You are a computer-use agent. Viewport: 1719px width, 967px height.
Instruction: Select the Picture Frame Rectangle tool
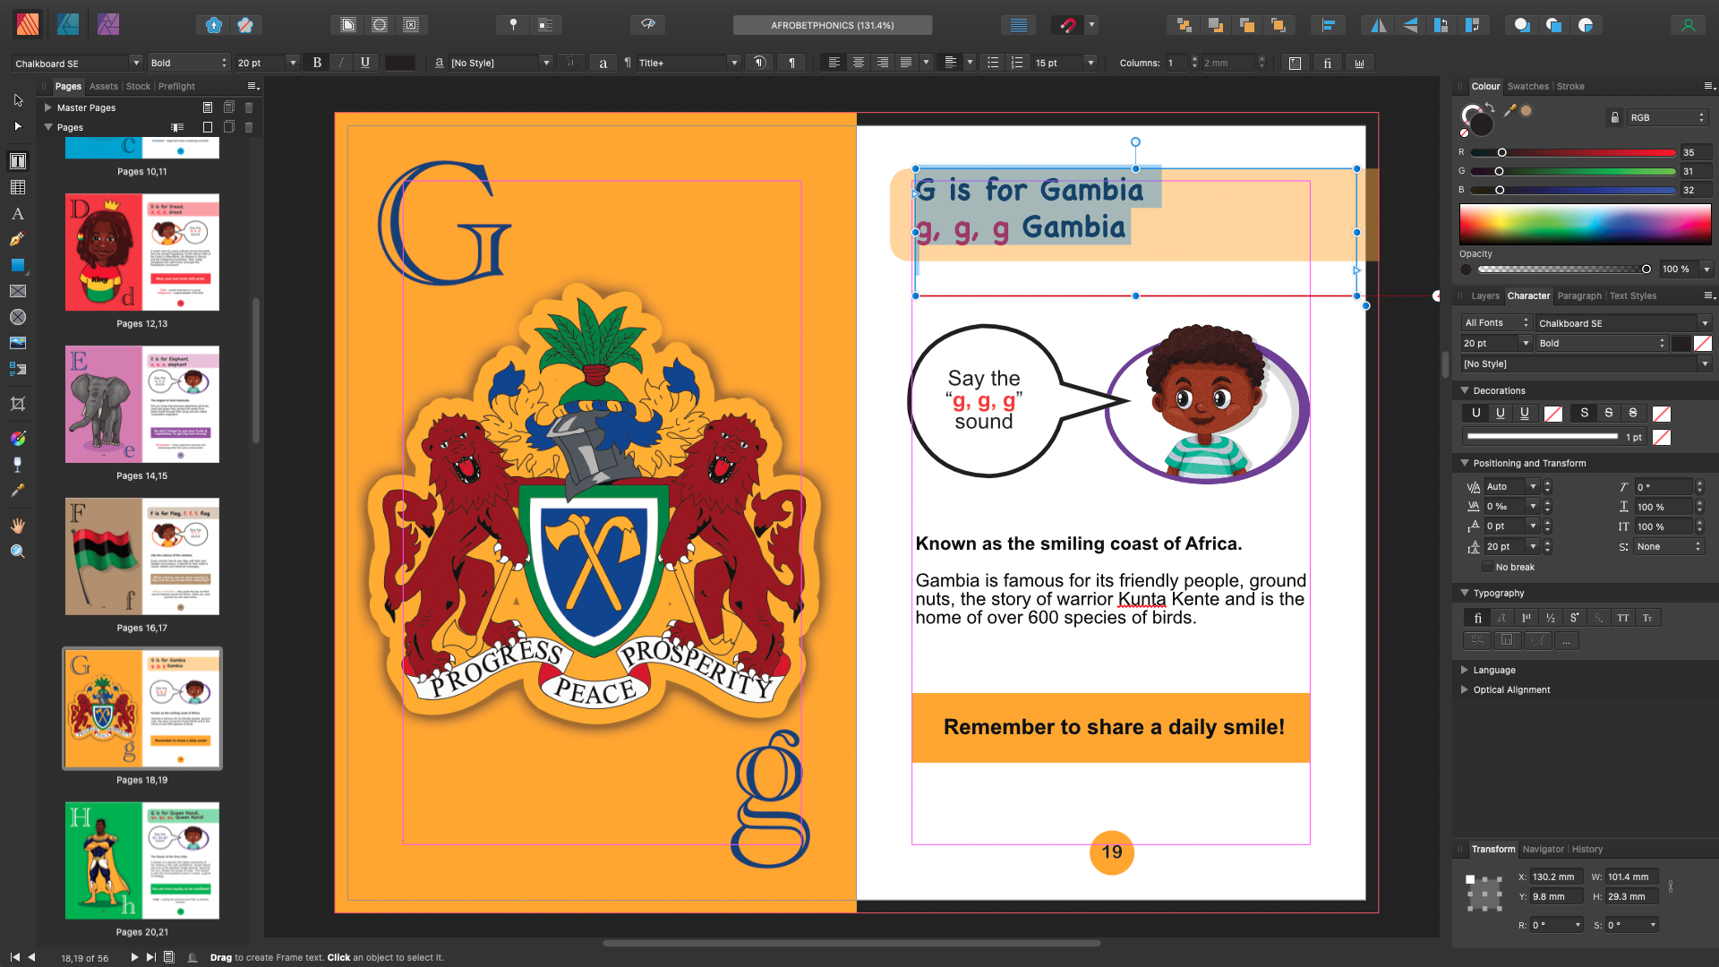(18, 291)
